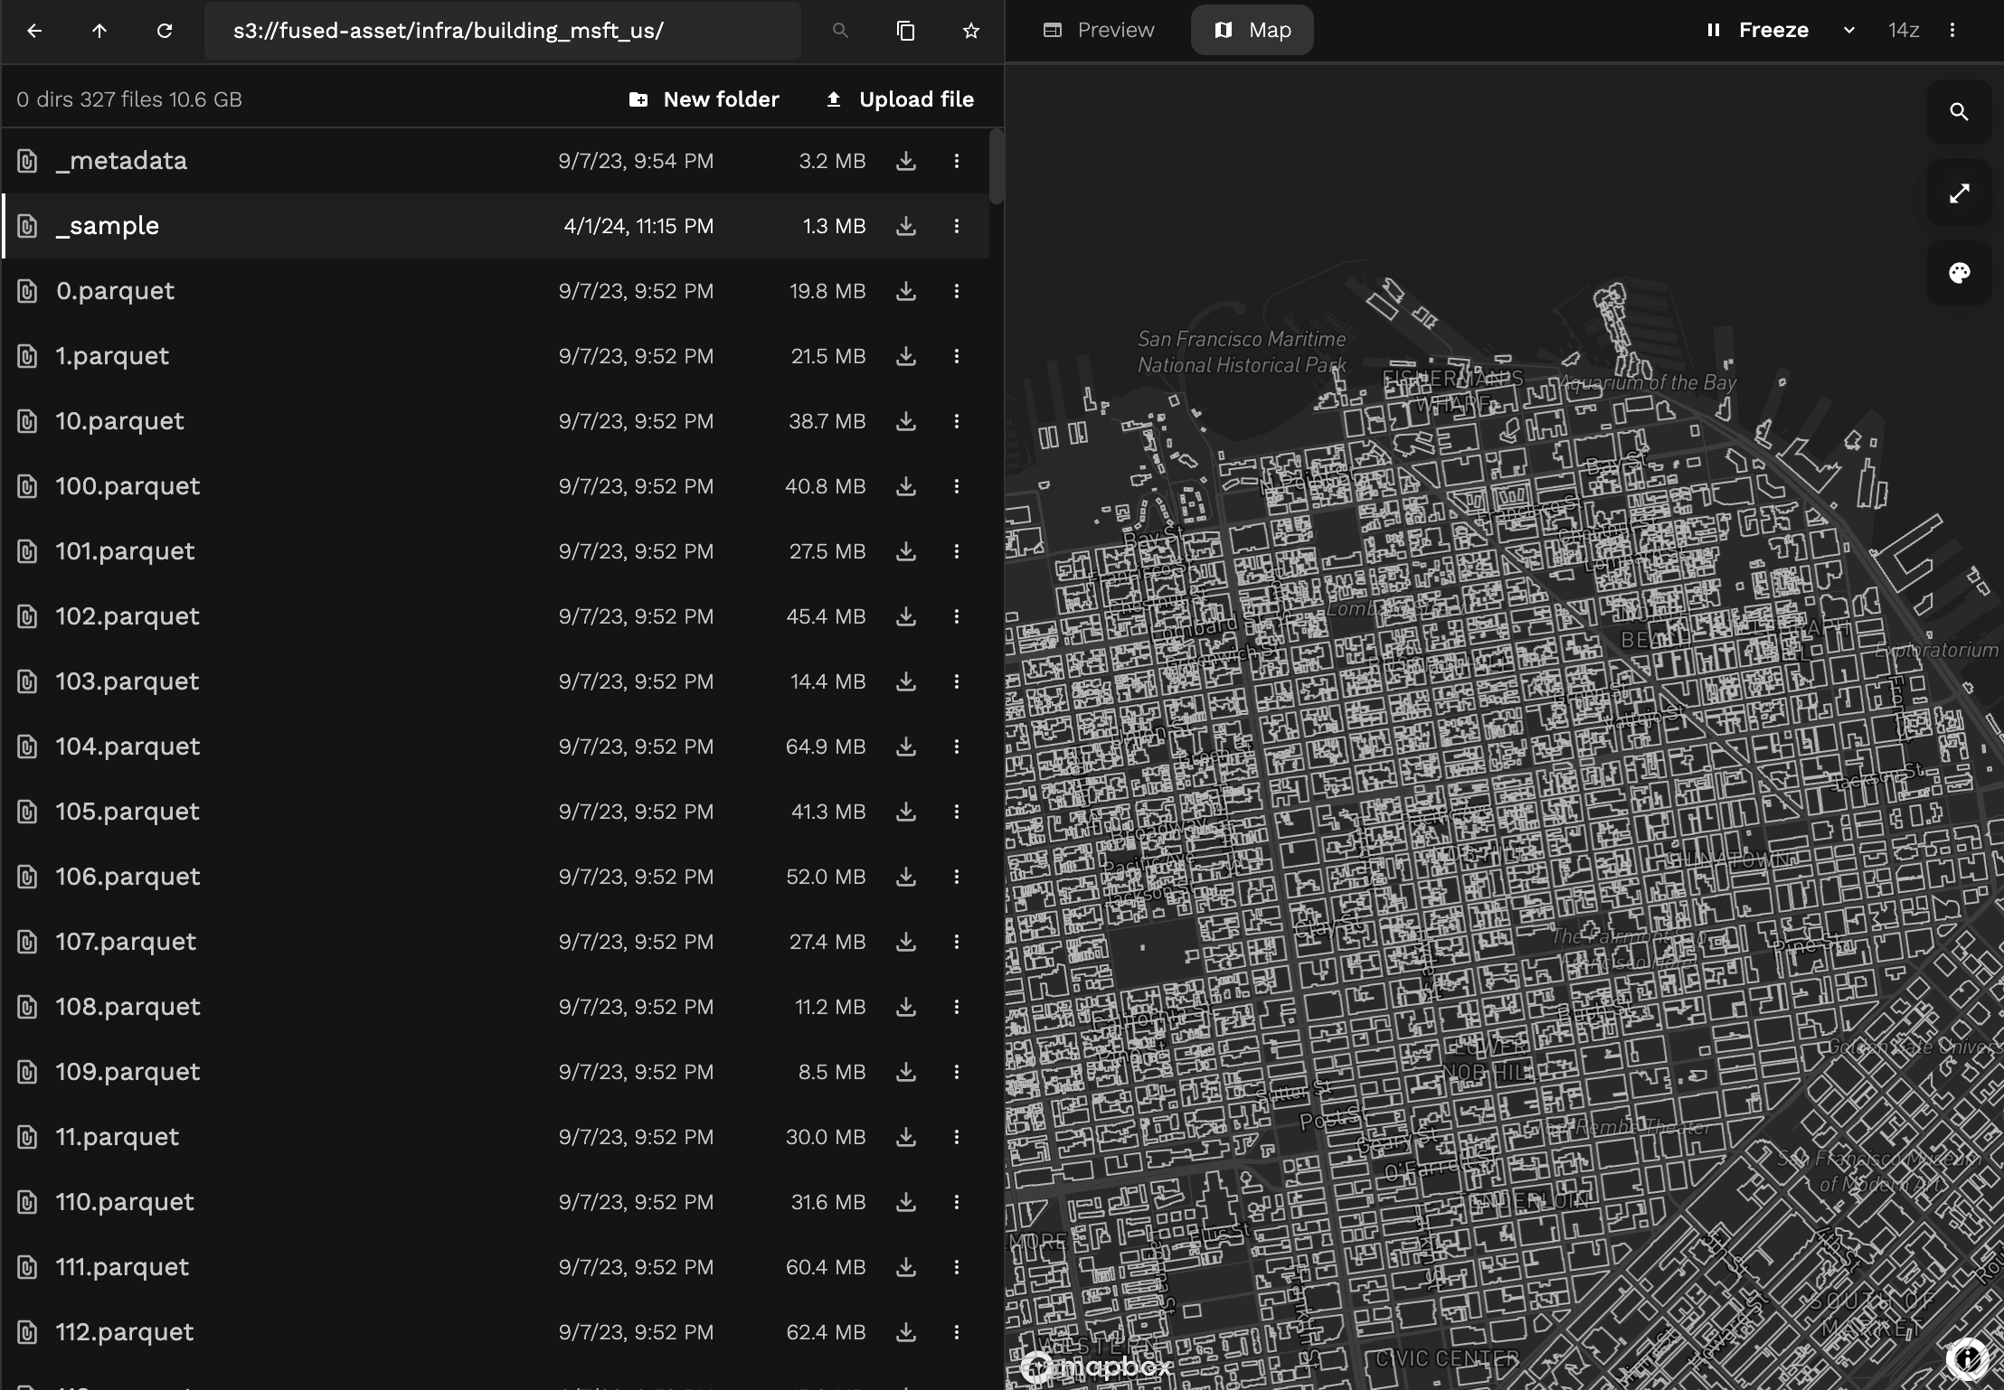2004x1390 pixels.
Task: Click the 0 dirs 327 files summary
Action: coord(129,99)
